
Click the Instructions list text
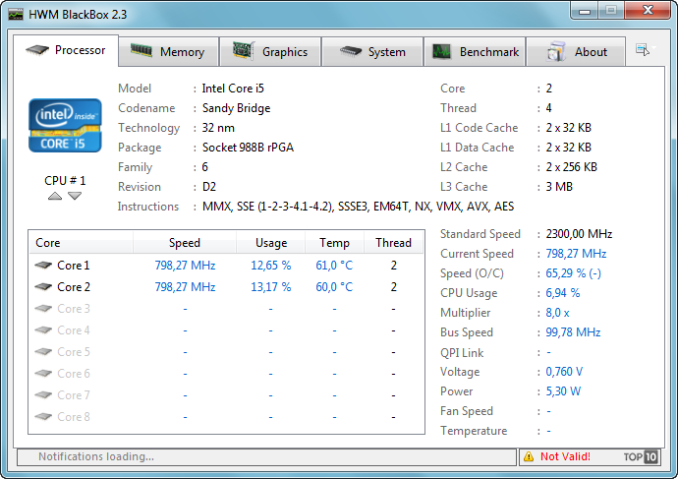point(358,207)
